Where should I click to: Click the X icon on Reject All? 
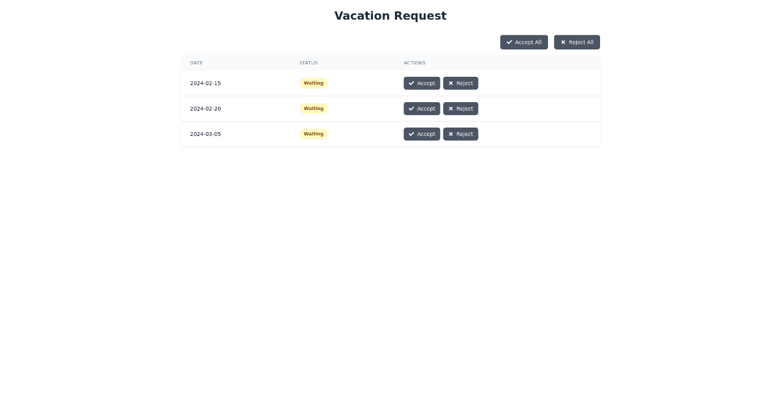click(564, 42)
